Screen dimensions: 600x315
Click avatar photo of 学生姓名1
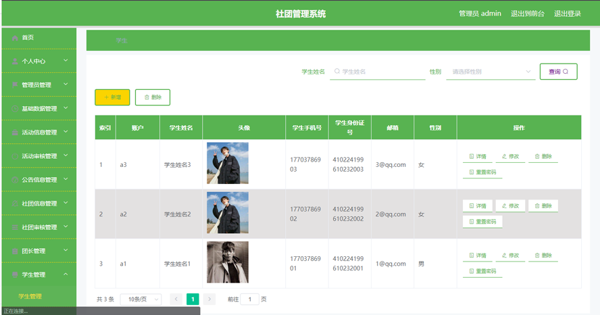click(228, 262)
